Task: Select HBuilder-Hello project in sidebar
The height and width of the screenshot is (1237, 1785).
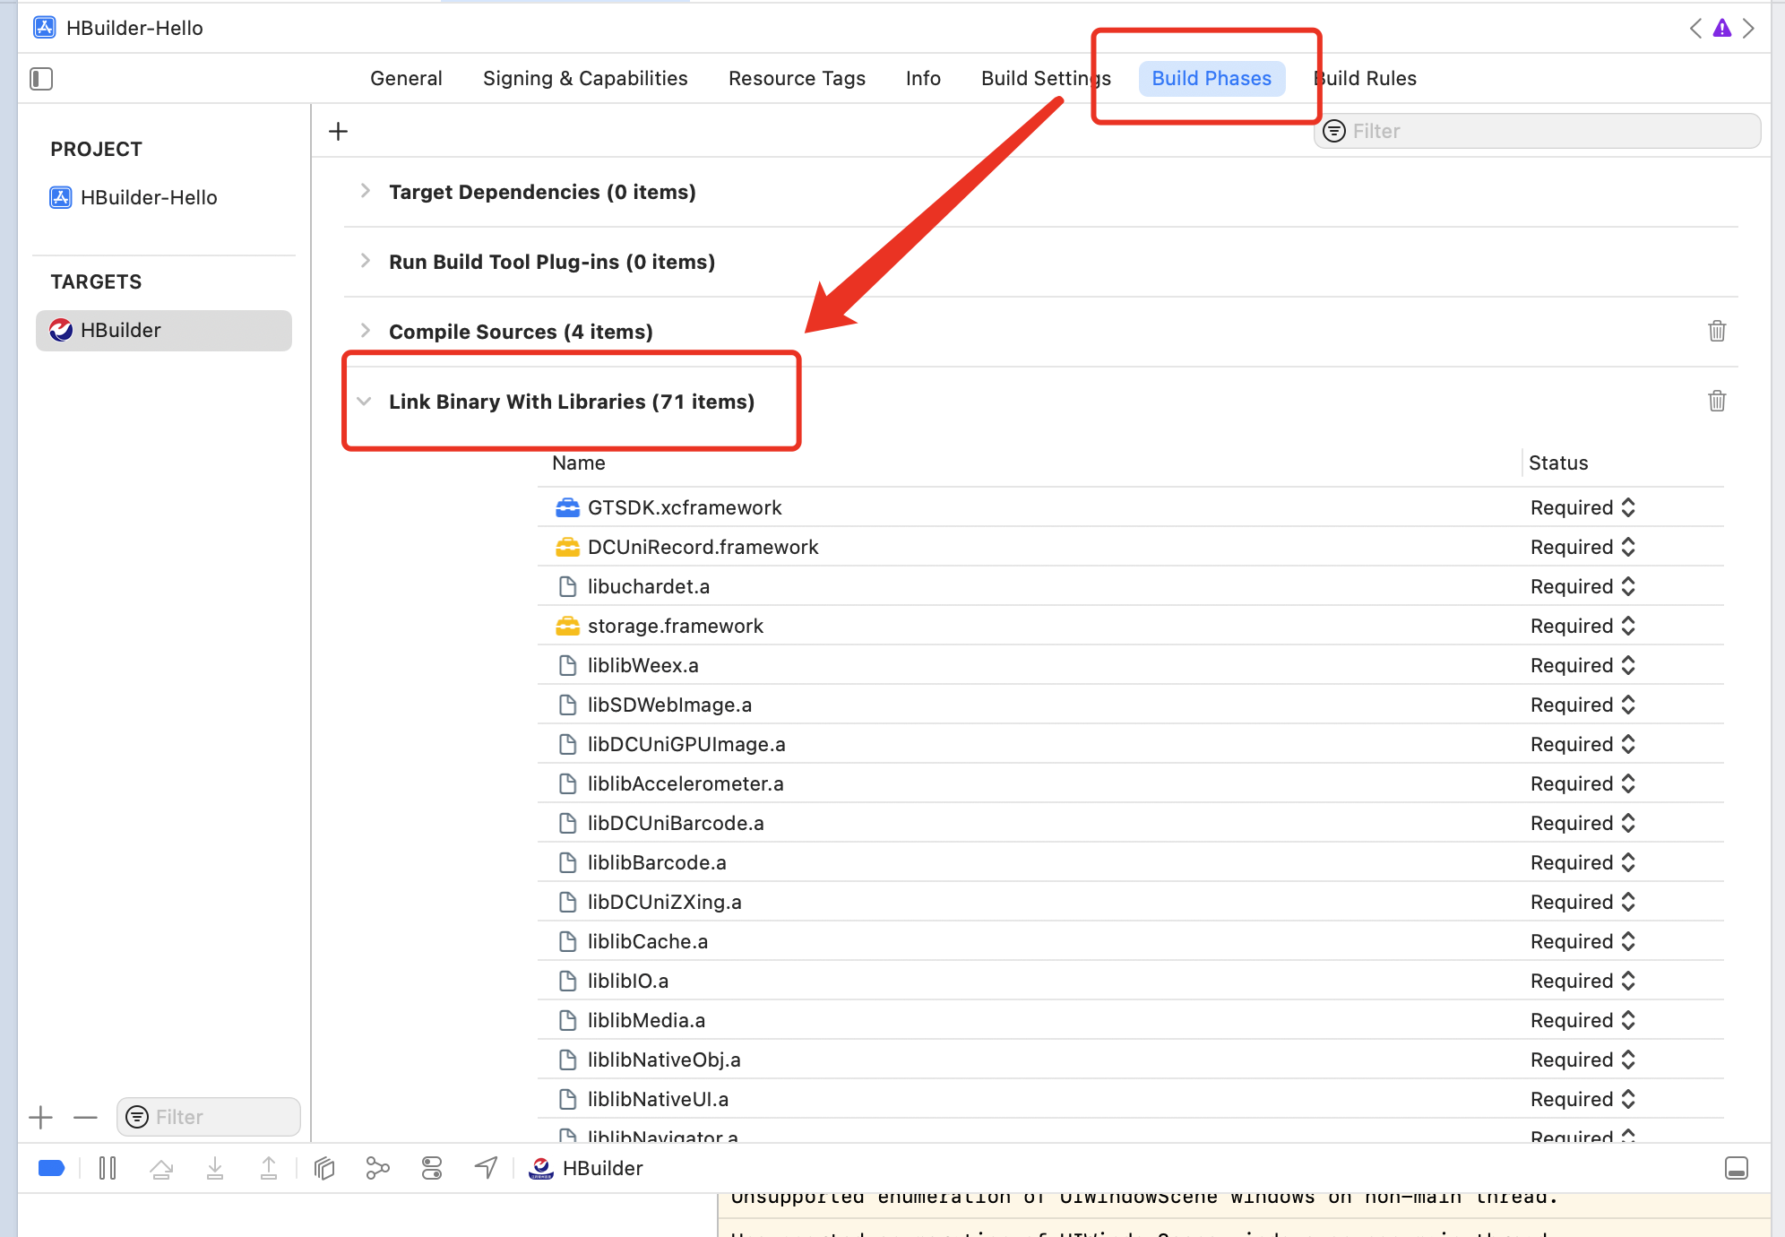Action: pos(148,197)
